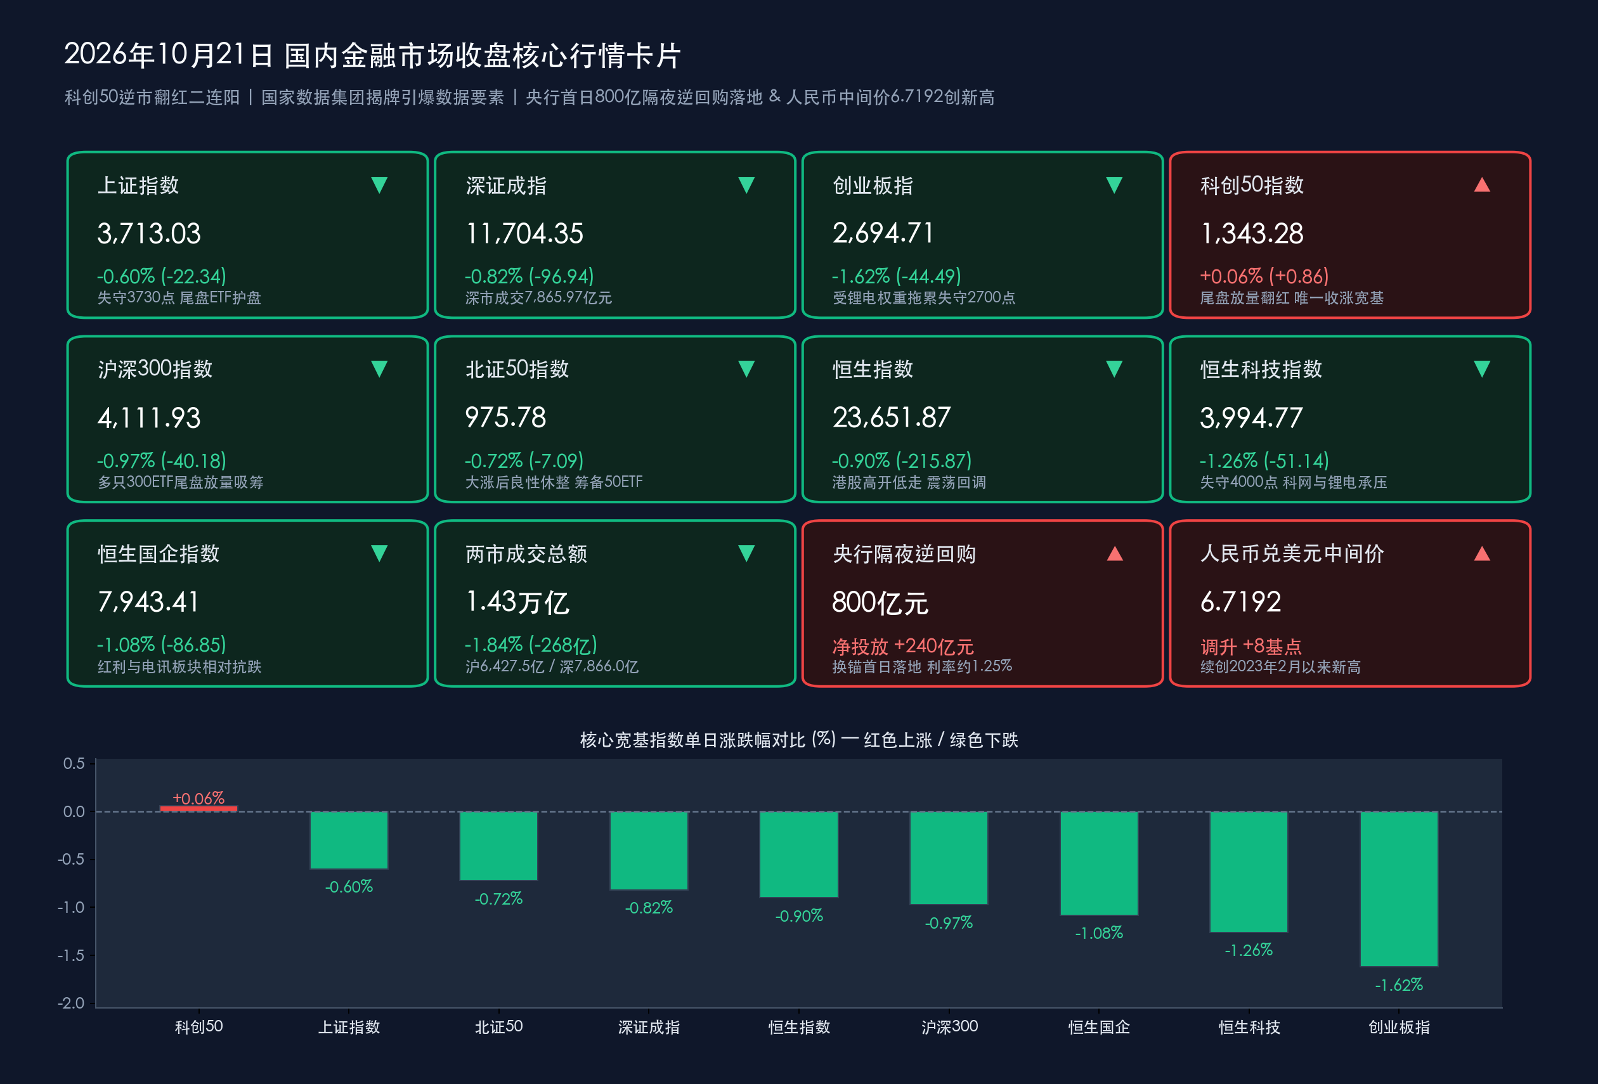
Task: Click the green 创业板指 bar in chart
Action: [1399, 889]
